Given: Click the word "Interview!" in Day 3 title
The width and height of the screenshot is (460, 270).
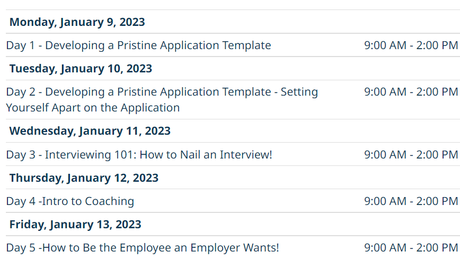Looking at the screenshot, I should (x=246, y=155).
